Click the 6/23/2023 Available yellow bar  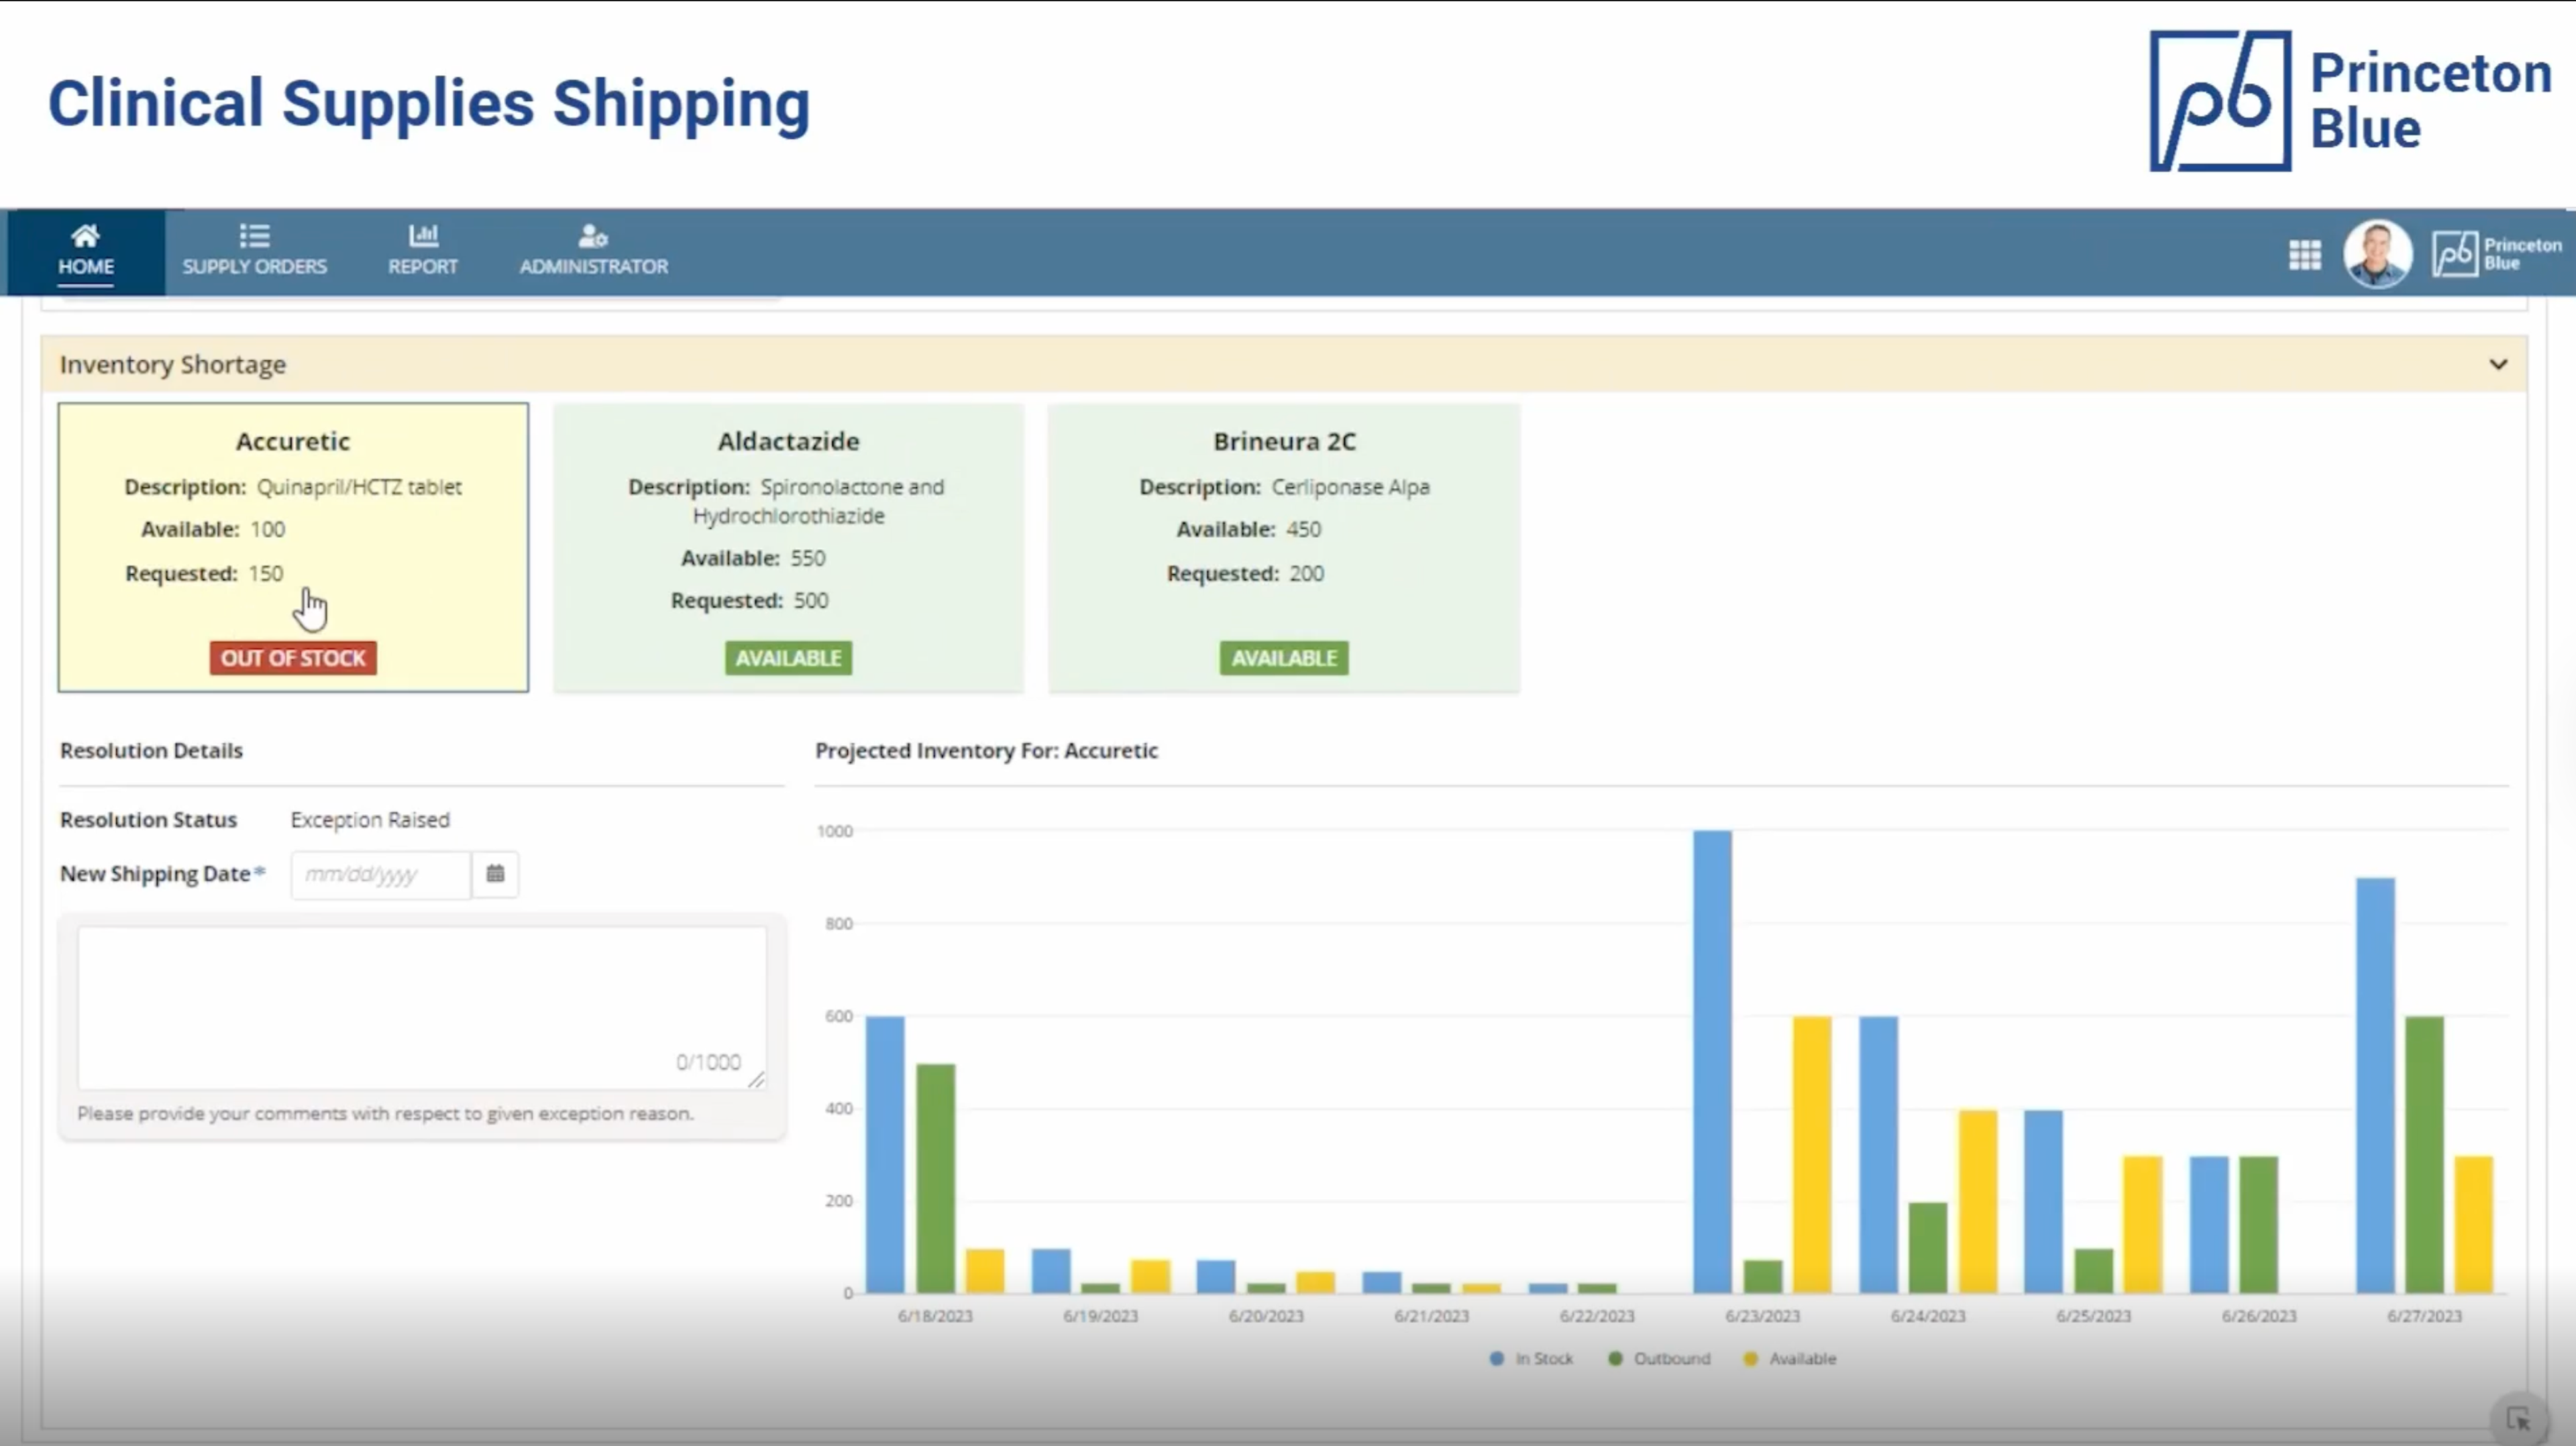pos(1812,1155)
